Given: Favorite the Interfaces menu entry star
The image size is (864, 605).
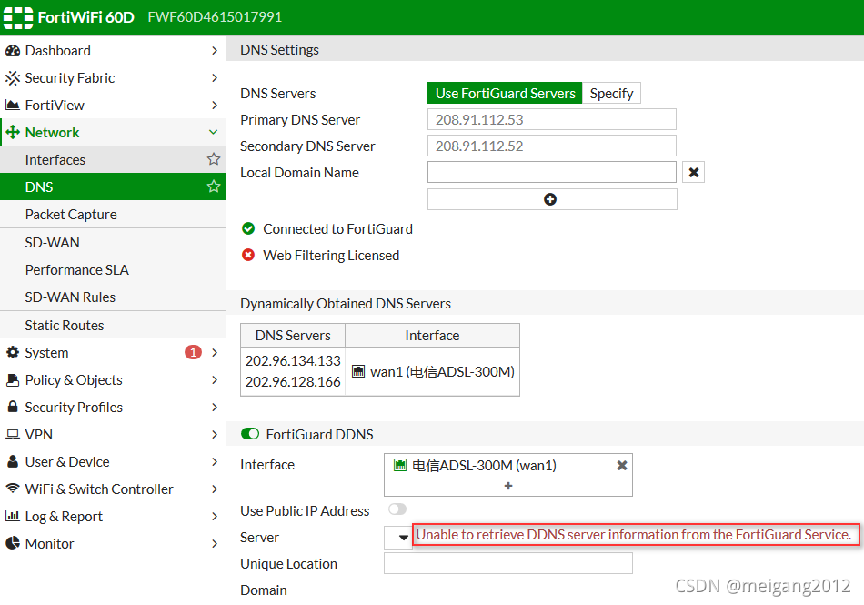Looking at the screenshot, I should pos(214,159).
